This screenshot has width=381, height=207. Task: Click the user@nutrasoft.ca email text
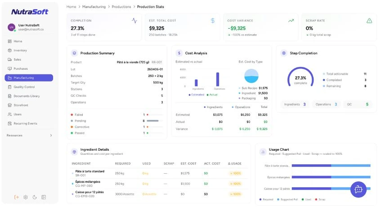[31, 29]
